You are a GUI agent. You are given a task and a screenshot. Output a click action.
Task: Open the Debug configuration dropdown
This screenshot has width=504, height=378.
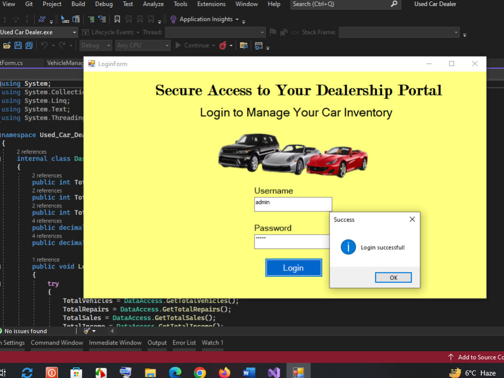coord(95,45)
